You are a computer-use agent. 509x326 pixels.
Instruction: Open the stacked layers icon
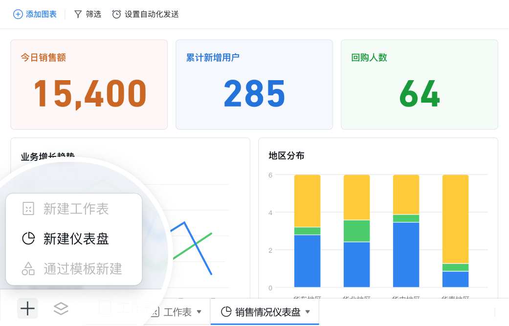tap(61, 308)
